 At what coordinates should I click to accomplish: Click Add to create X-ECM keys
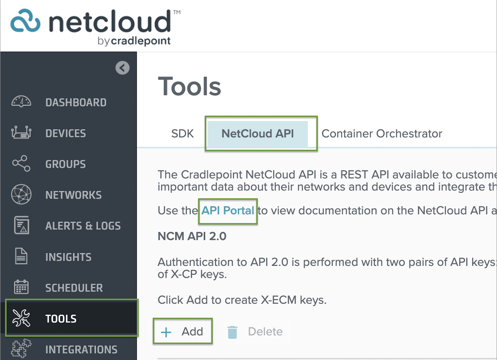tap(183, 332)
